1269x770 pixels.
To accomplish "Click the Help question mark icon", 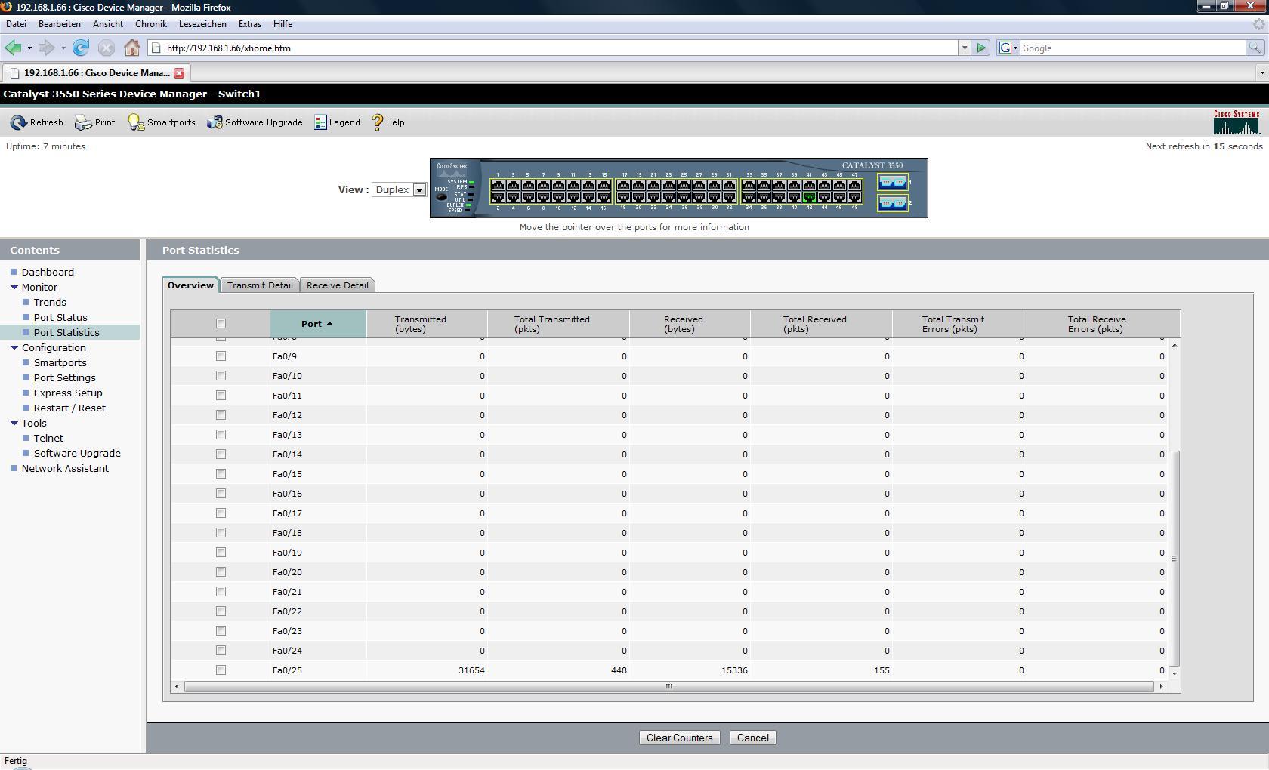I will 378,122.
